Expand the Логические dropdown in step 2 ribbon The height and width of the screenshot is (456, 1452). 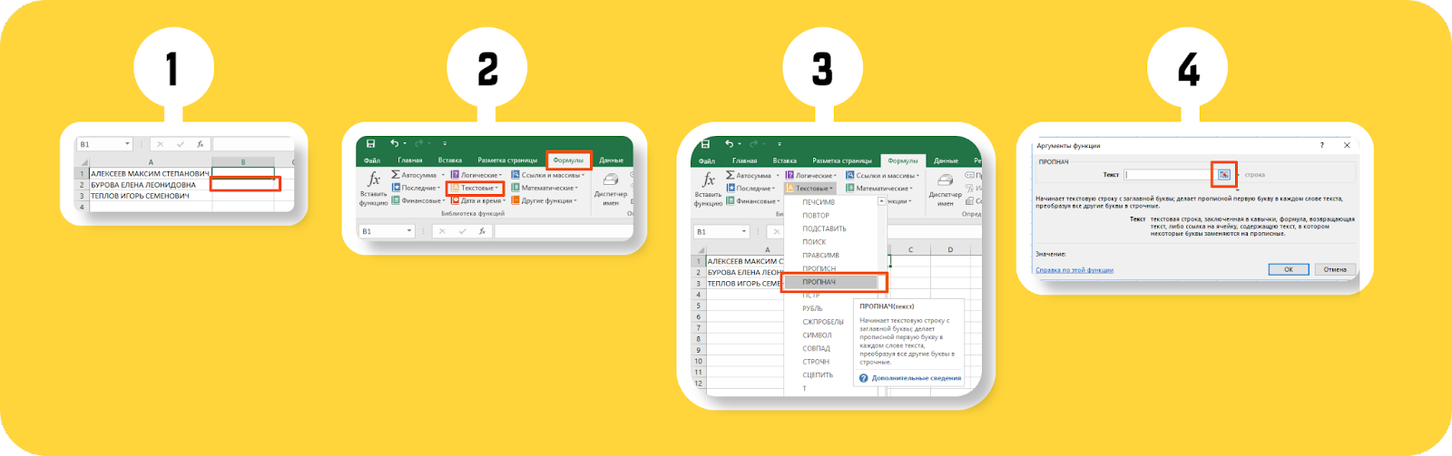pyautogui.click(x=479, y=175)
